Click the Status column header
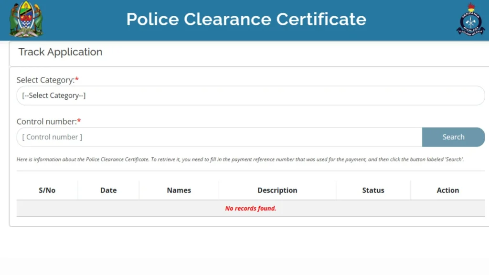The width and height of the screenshot is (489, 275). 373,190
